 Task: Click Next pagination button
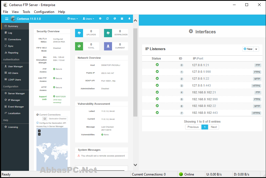[x=214, y=127]
